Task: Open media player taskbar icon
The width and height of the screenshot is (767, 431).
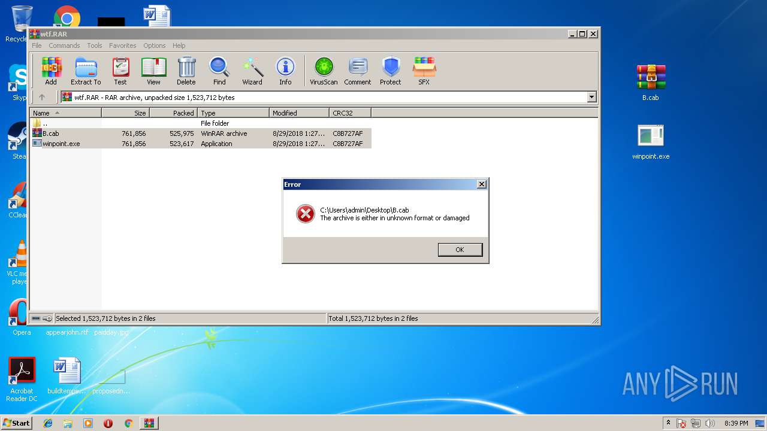Action: [88, 423]
